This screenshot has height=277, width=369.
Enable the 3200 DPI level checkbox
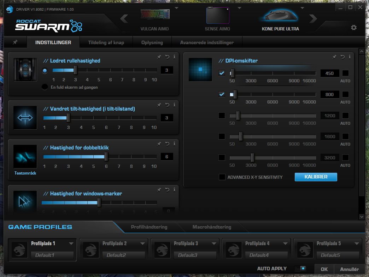click(222, 158)
